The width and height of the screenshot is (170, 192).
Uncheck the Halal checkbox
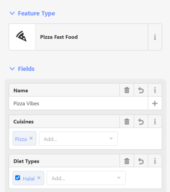coord(18,178)
